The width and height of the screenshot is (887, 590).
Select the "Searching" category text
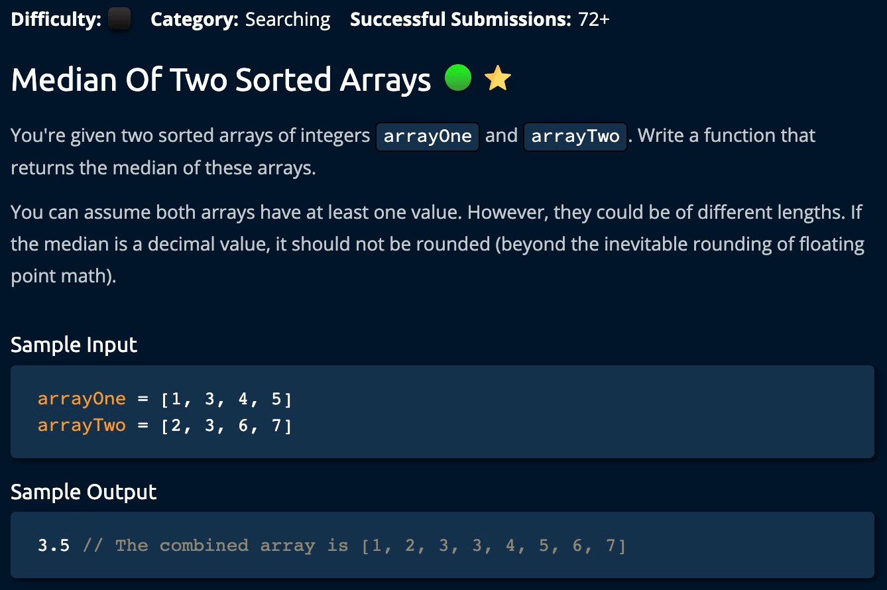click(288, 19)
